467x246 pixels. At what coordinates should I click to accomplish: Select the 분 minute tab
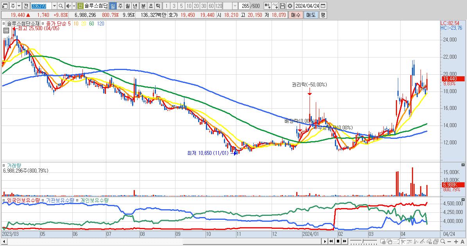pos(143,5)
